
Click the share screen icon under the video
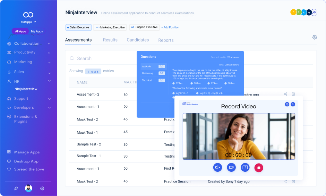coord(245,168)
